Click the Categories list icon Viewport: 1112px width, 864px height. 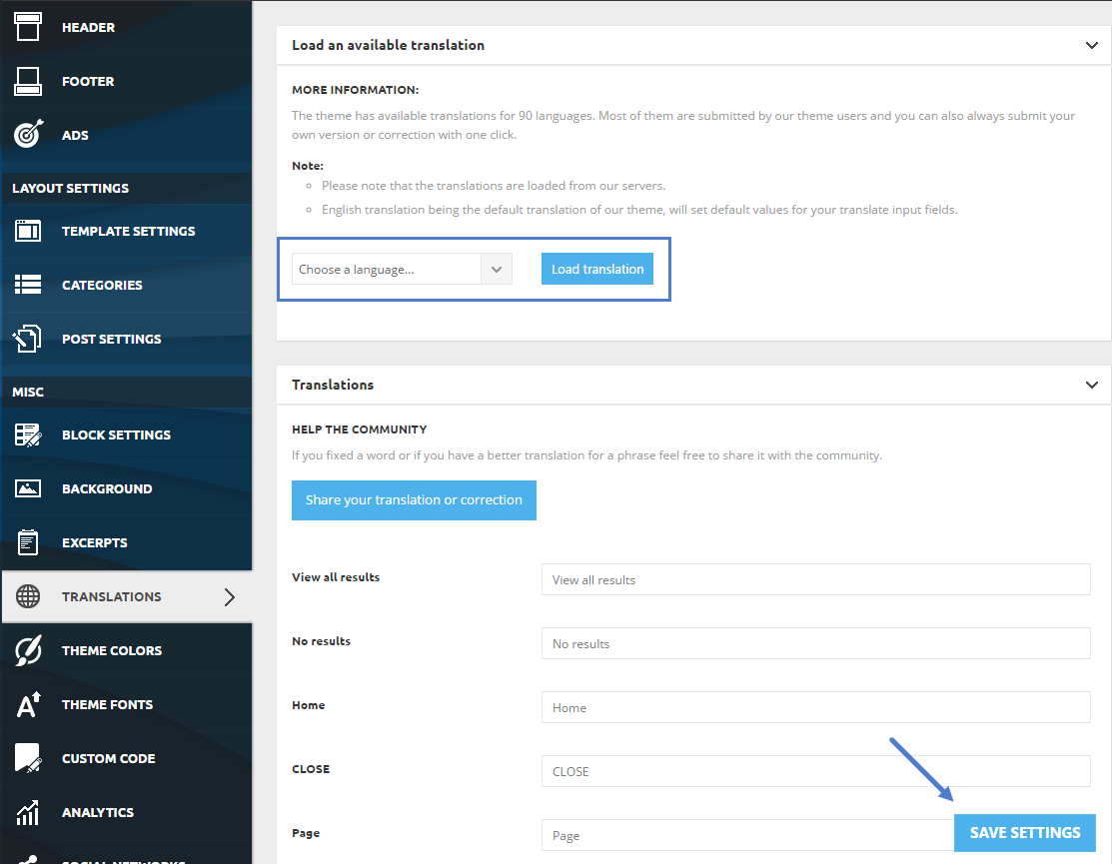[28, 285]
